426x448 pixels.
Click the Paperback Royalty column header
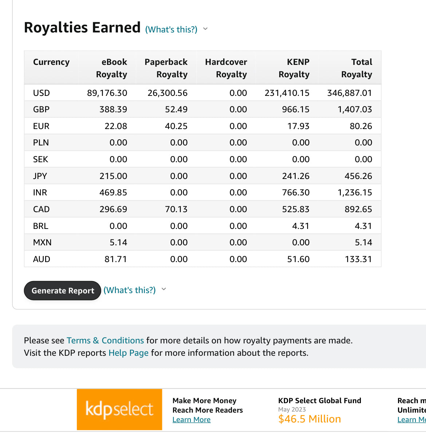tap(166, 68)
